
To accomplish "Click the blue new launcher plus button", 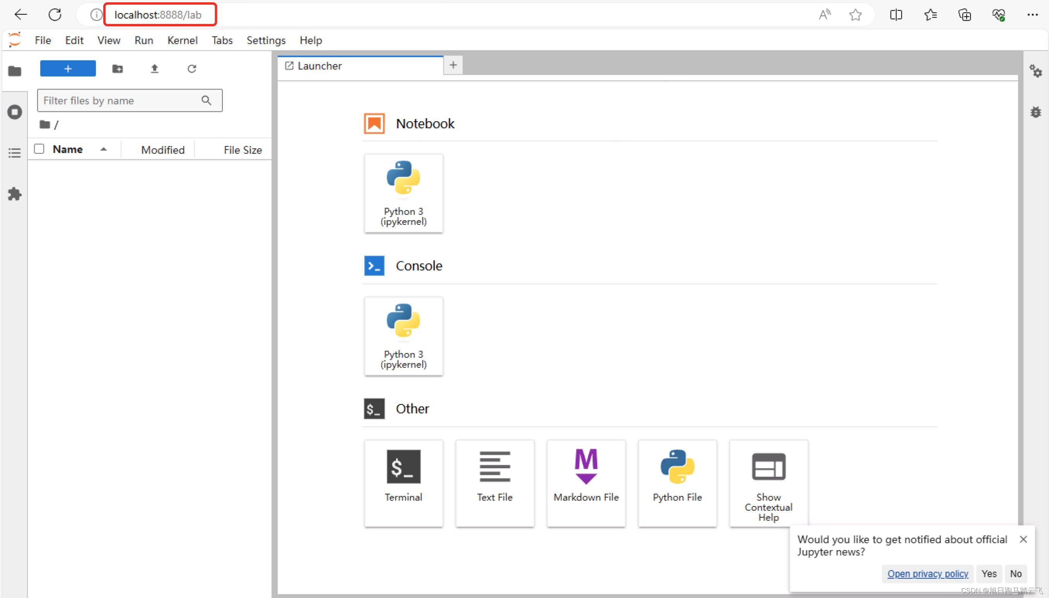I will pyautogui.click(x=68, y=69).
